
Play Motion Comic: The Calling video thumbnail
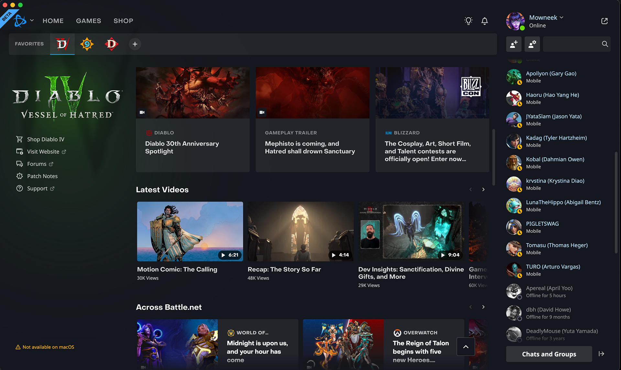[190, 231]
